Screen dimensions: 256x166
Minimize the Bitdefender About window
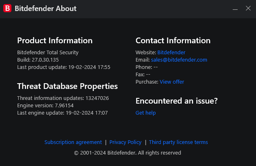click(x=235, y=9)
